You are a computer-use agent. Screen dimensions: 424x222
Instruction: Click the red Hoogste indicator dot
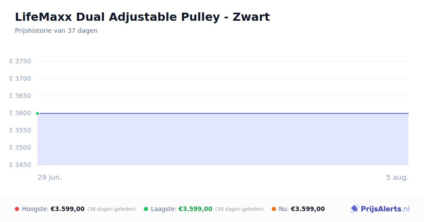(17, 209)
